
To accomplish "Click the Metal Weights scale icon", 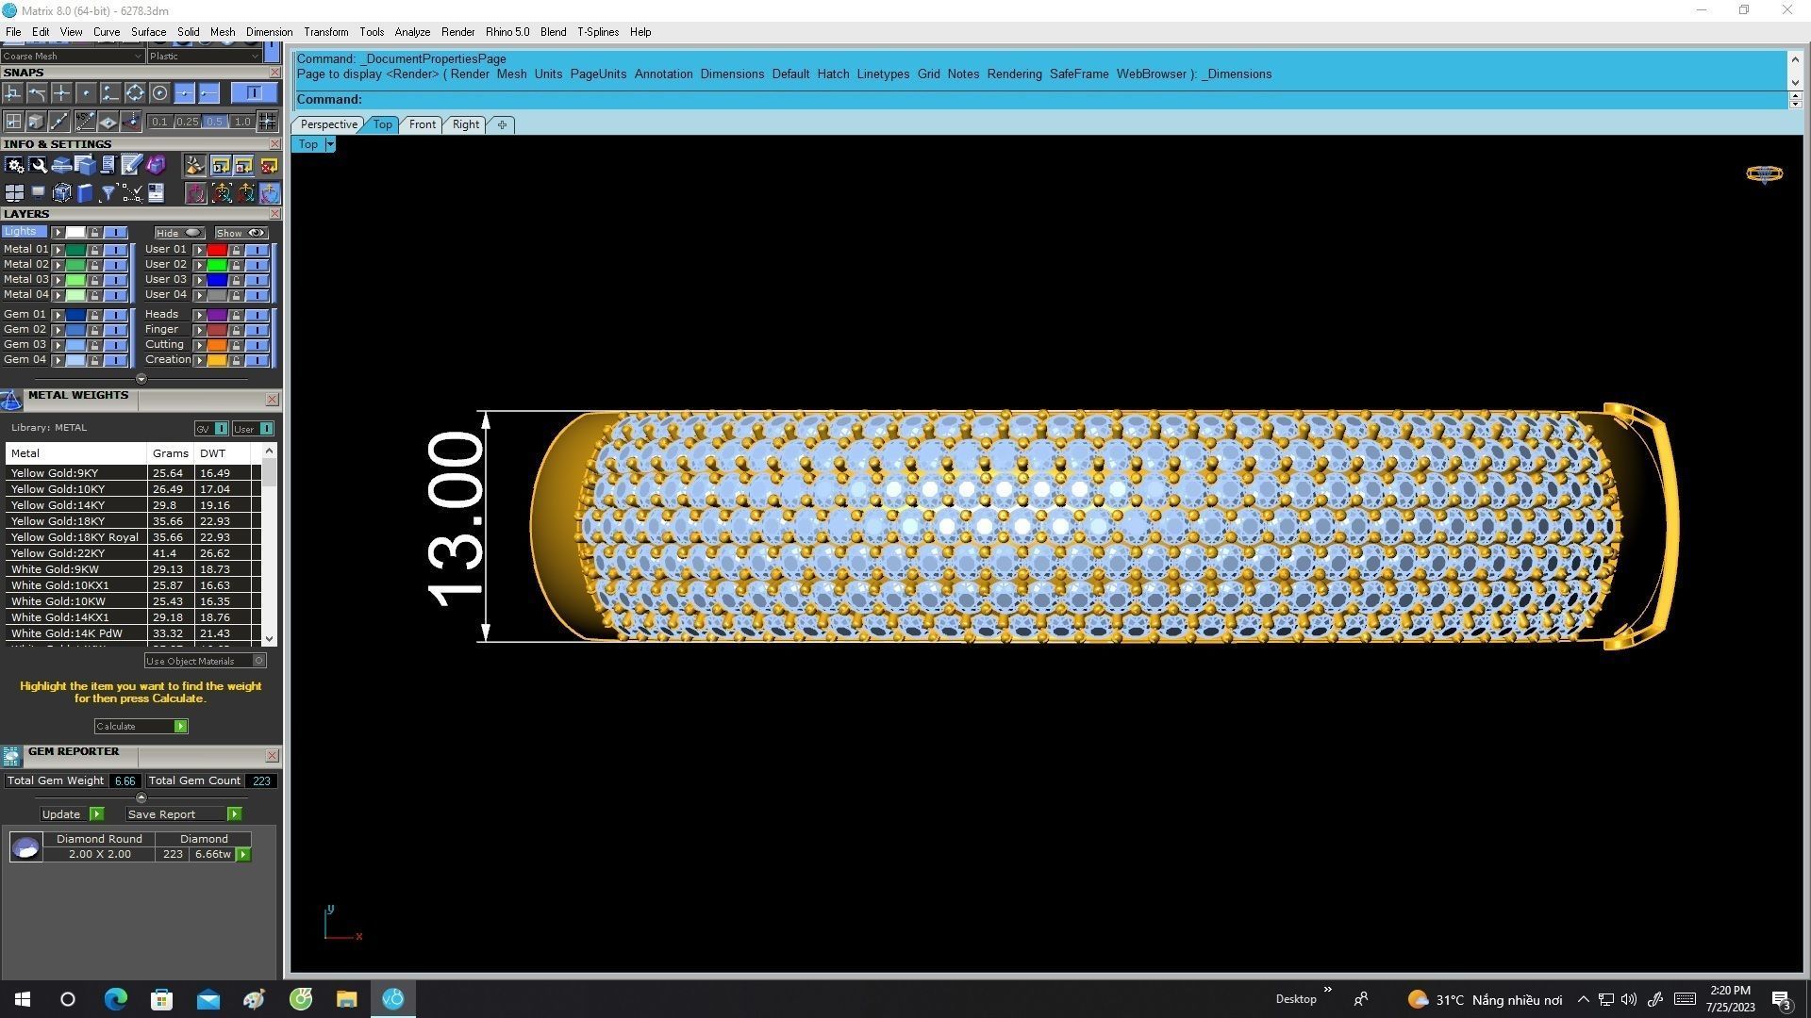I will click(x=11, y=401).
